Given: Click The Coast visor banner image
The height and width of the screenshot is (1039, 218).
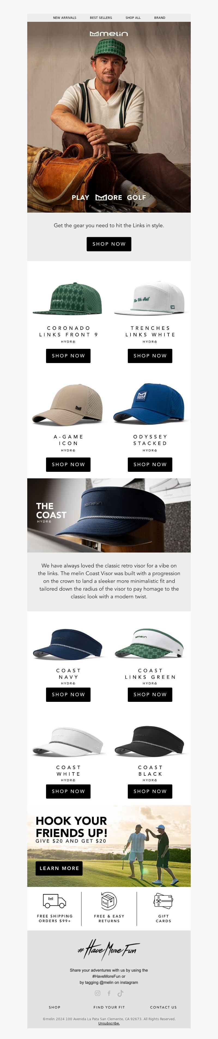Looking at the screenshot, I should (x=109, y=515).
